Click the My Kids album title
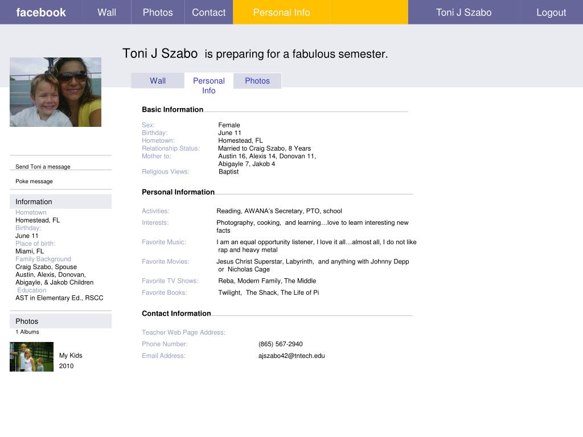 coord(71,355)
